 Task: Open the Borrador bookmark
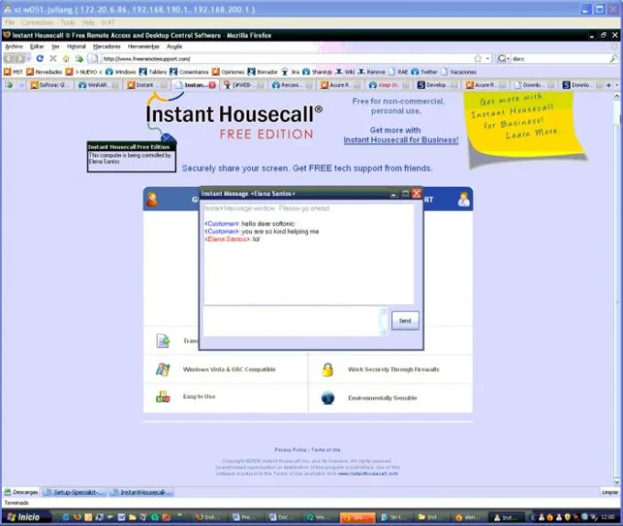(x=263, y=71)
